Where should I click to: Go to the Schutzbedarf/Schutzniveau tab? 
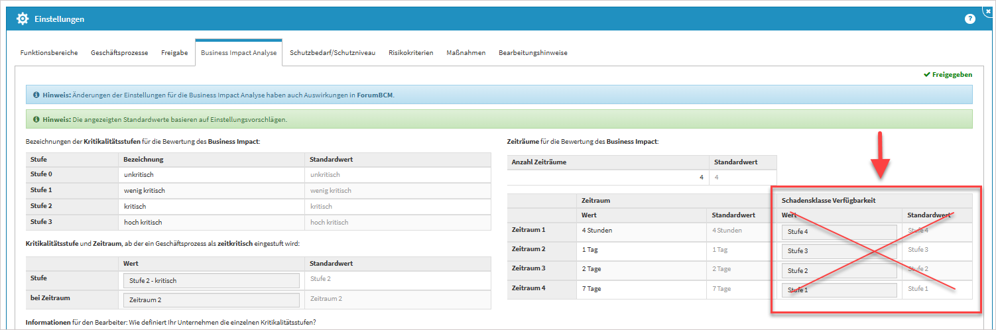click(332, 53)
